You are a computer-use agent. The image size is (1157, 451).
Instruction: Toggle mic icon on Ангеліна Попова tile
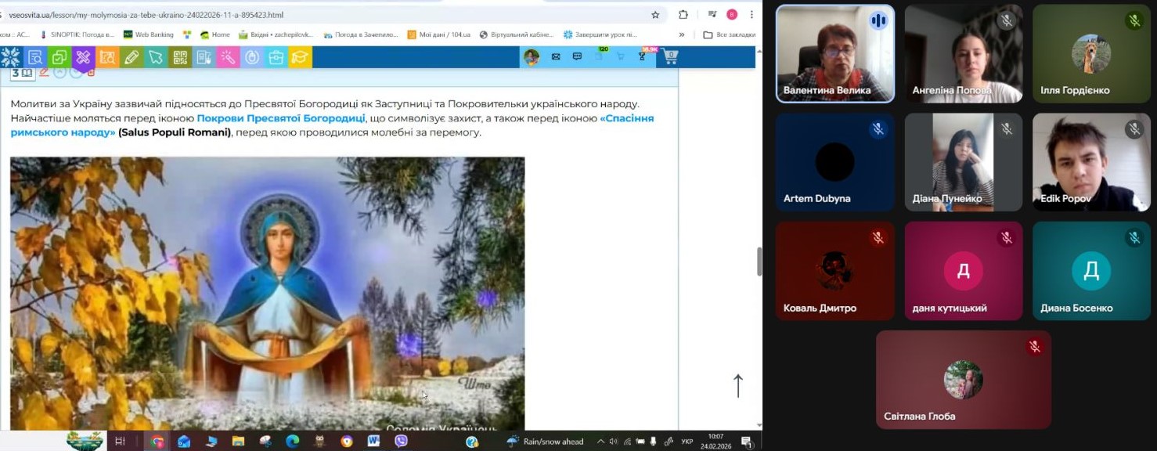coord(1007,21)
